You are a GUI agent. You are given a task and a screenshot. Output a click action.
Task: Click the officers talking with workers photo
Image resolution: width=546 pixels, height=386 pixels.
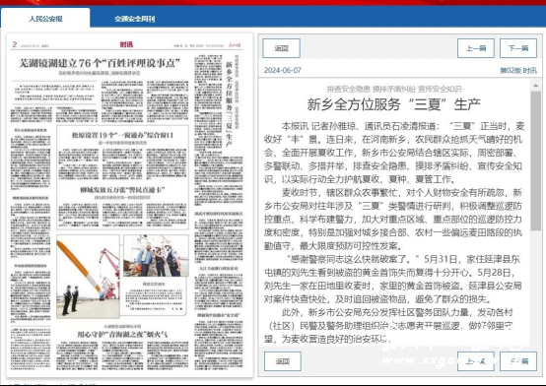coord(156,256)
